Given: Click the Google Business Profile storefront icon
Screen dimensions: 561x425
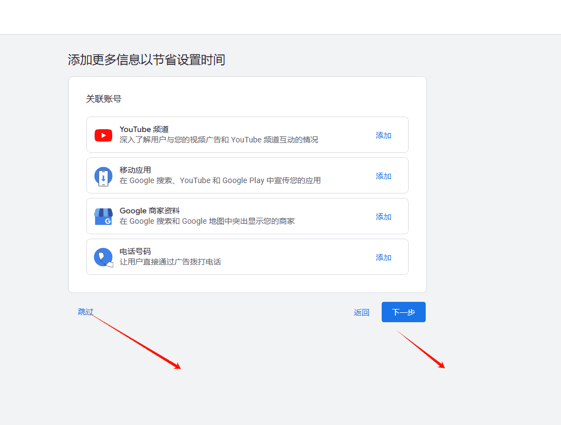Looking at the screenshot, I should (103, 217).
